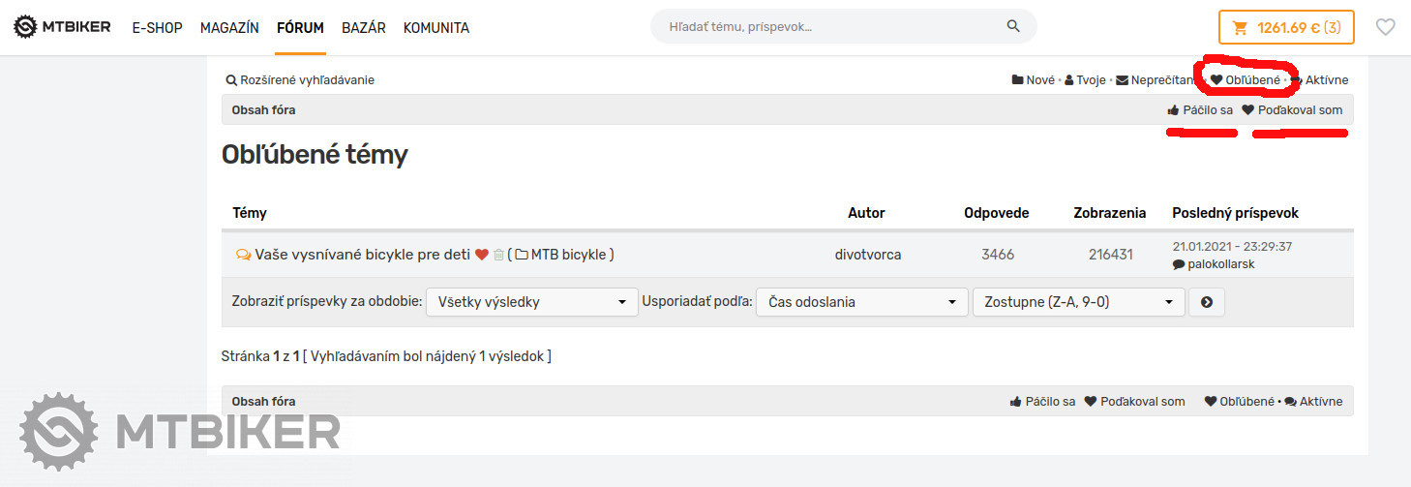Click the search magnifier icon
The height and width of the screenshot is (487, 1411).
[1013, 27]
